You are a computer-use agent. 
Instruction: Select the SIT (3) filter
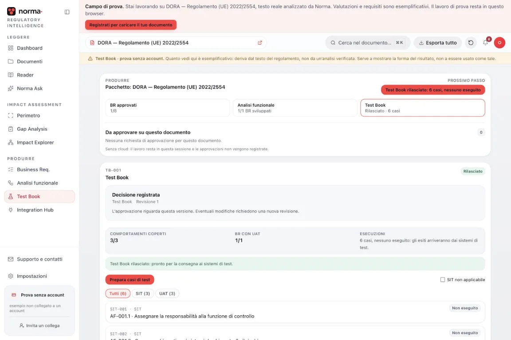[x=142, y=294]
